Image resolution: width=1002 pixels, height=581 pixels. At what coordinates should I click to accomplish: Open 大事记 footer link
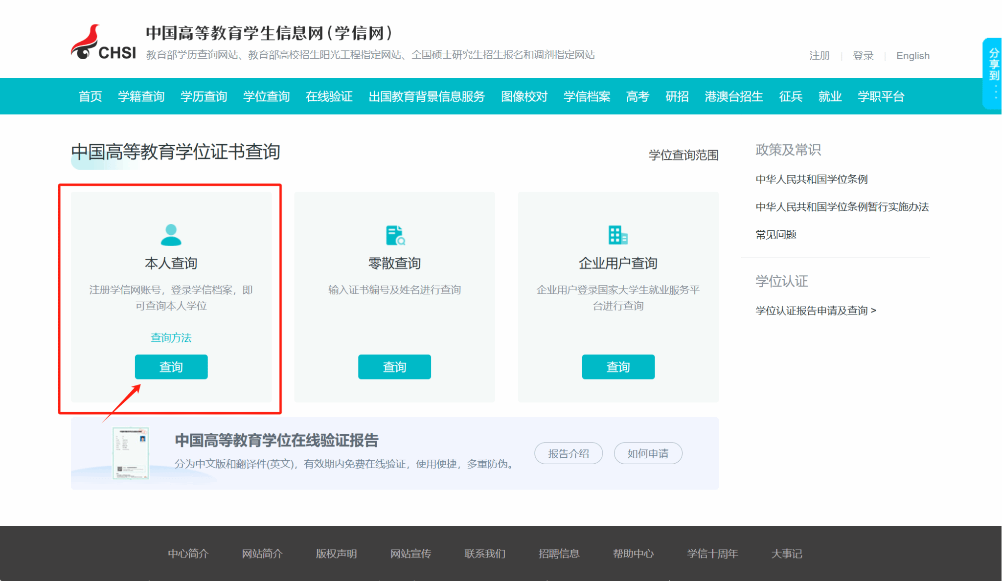[787, 554]
